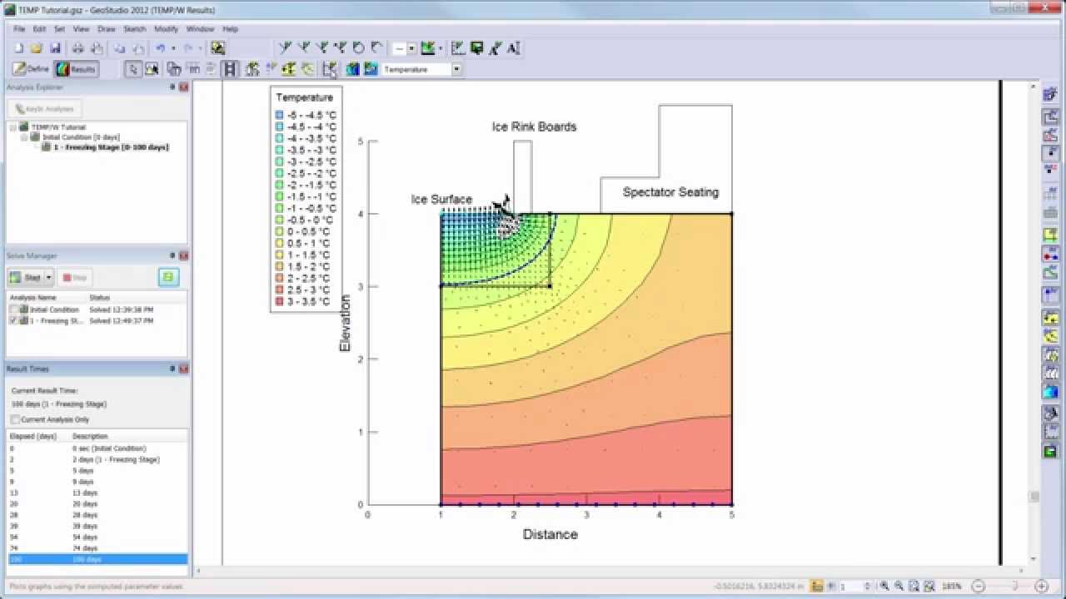
Task: Click the Undo arrow icon
Action: point(160,48)
